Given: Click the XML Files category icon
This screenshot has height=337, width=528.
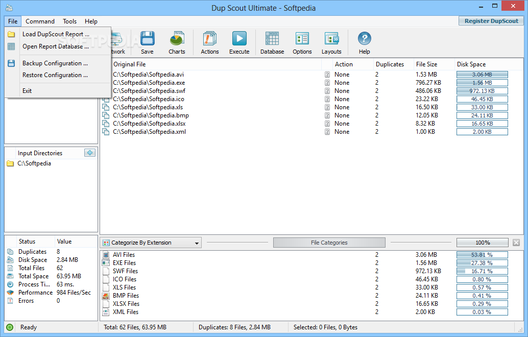Looking at the screenshot, I should [x=106, y=312].
